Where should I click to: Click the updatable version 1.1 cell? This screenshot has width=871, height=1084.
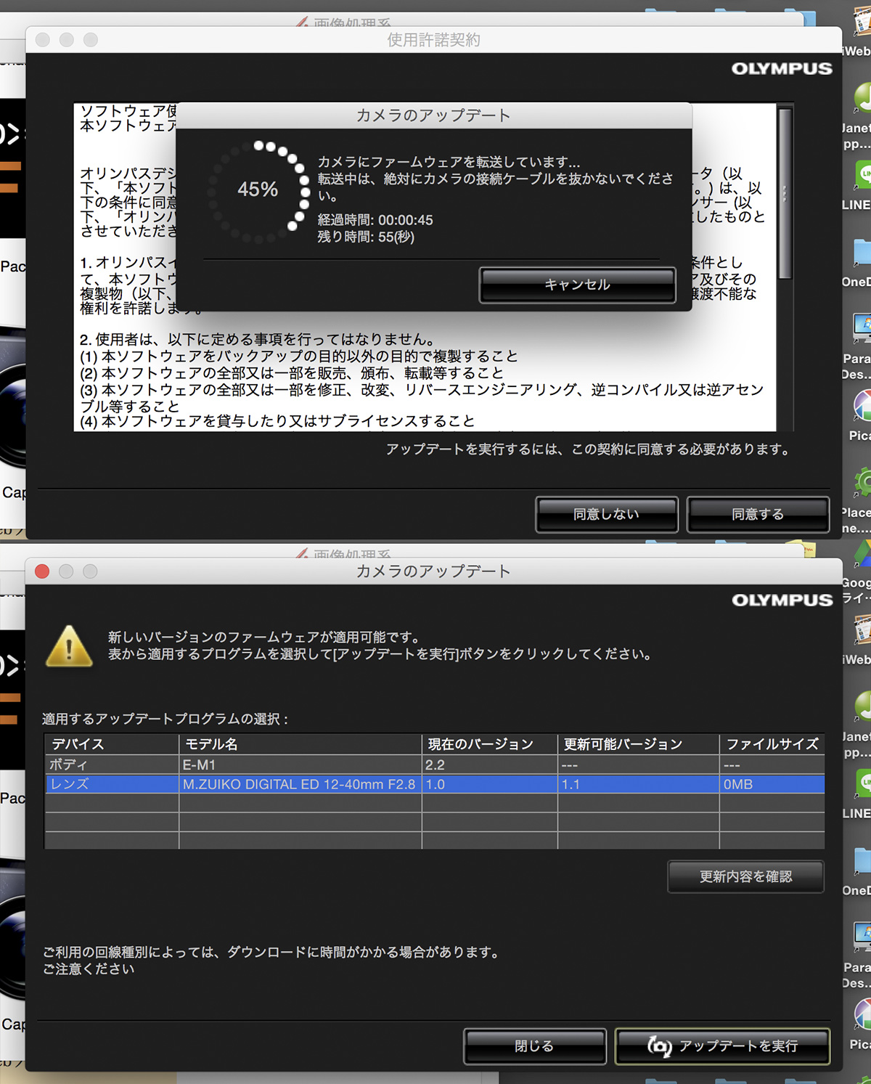point(638,784)
